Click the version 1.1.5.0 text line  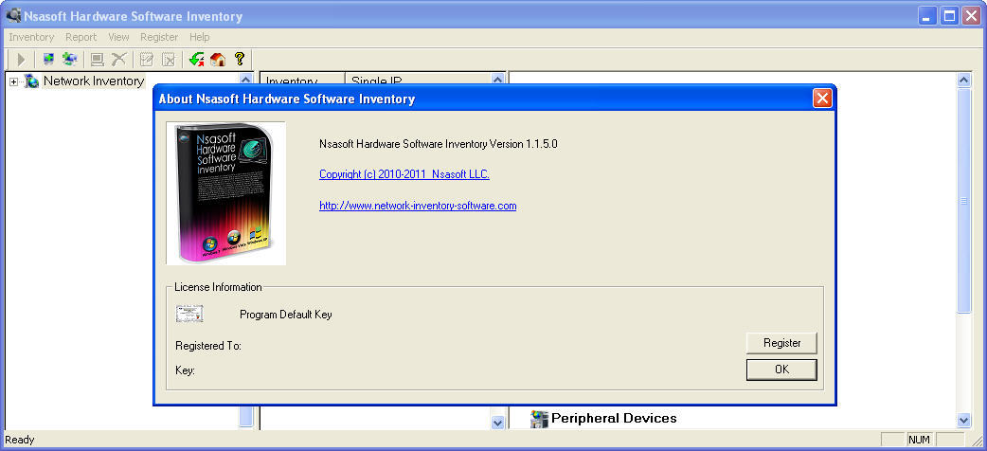439,144
